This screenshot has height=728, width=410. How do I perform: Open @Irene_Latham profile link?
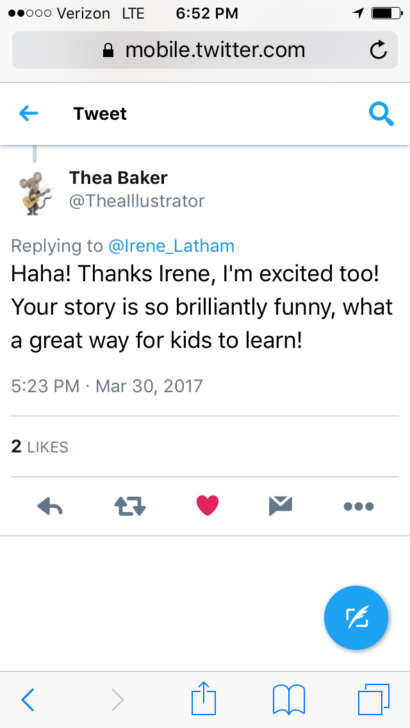(172, 245)
